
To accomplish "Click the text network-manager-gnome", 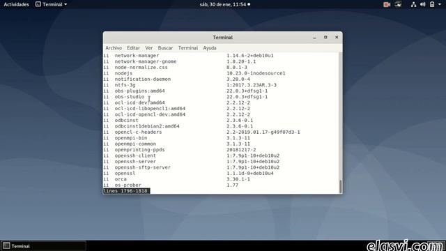I will click(x=146, y=61).
